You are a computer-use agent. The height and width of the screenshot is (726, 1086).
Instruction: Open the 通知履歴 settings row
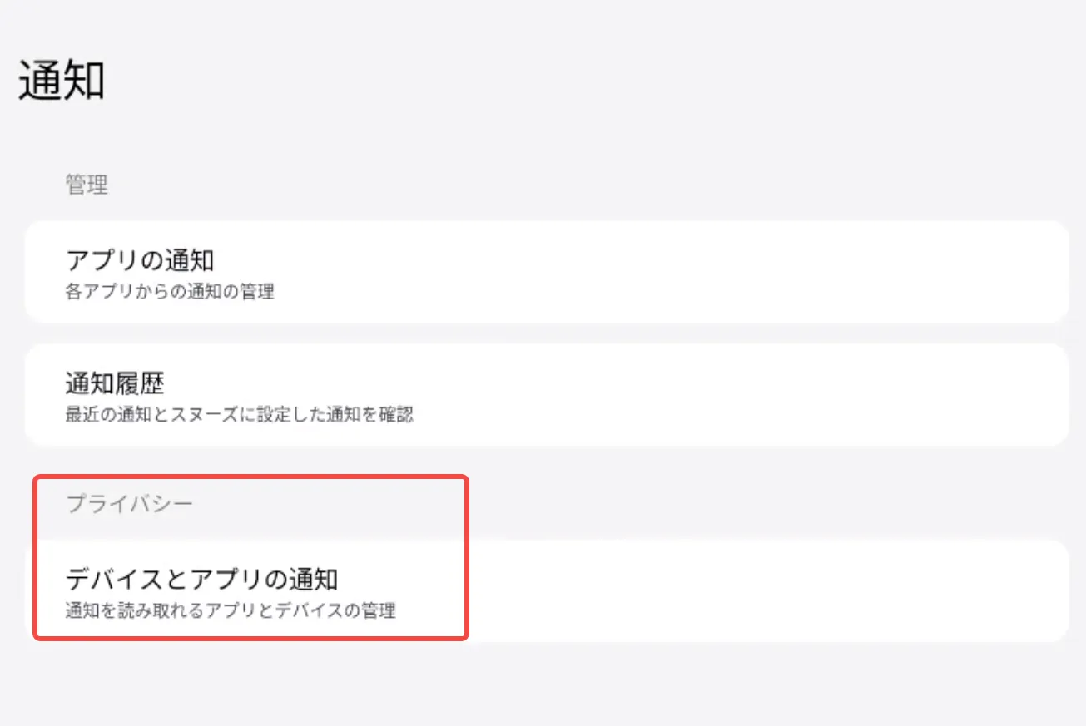[x=546, y=395]
